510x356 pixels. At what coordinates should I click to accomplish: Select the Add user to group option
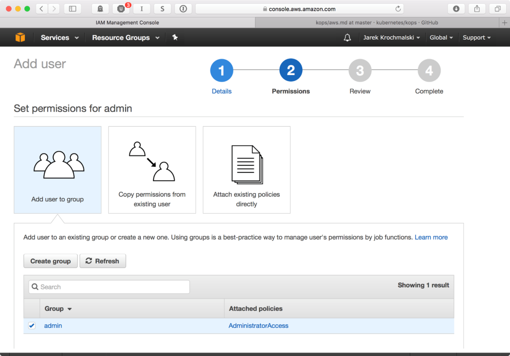click(x=58, y=170)
